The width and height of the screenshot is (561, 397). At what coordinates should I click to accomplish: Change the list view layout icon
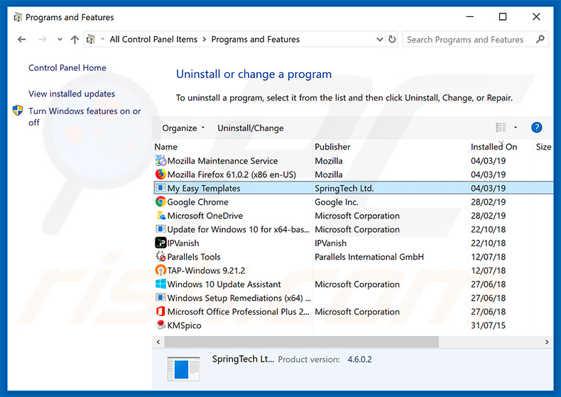point(501,127)
